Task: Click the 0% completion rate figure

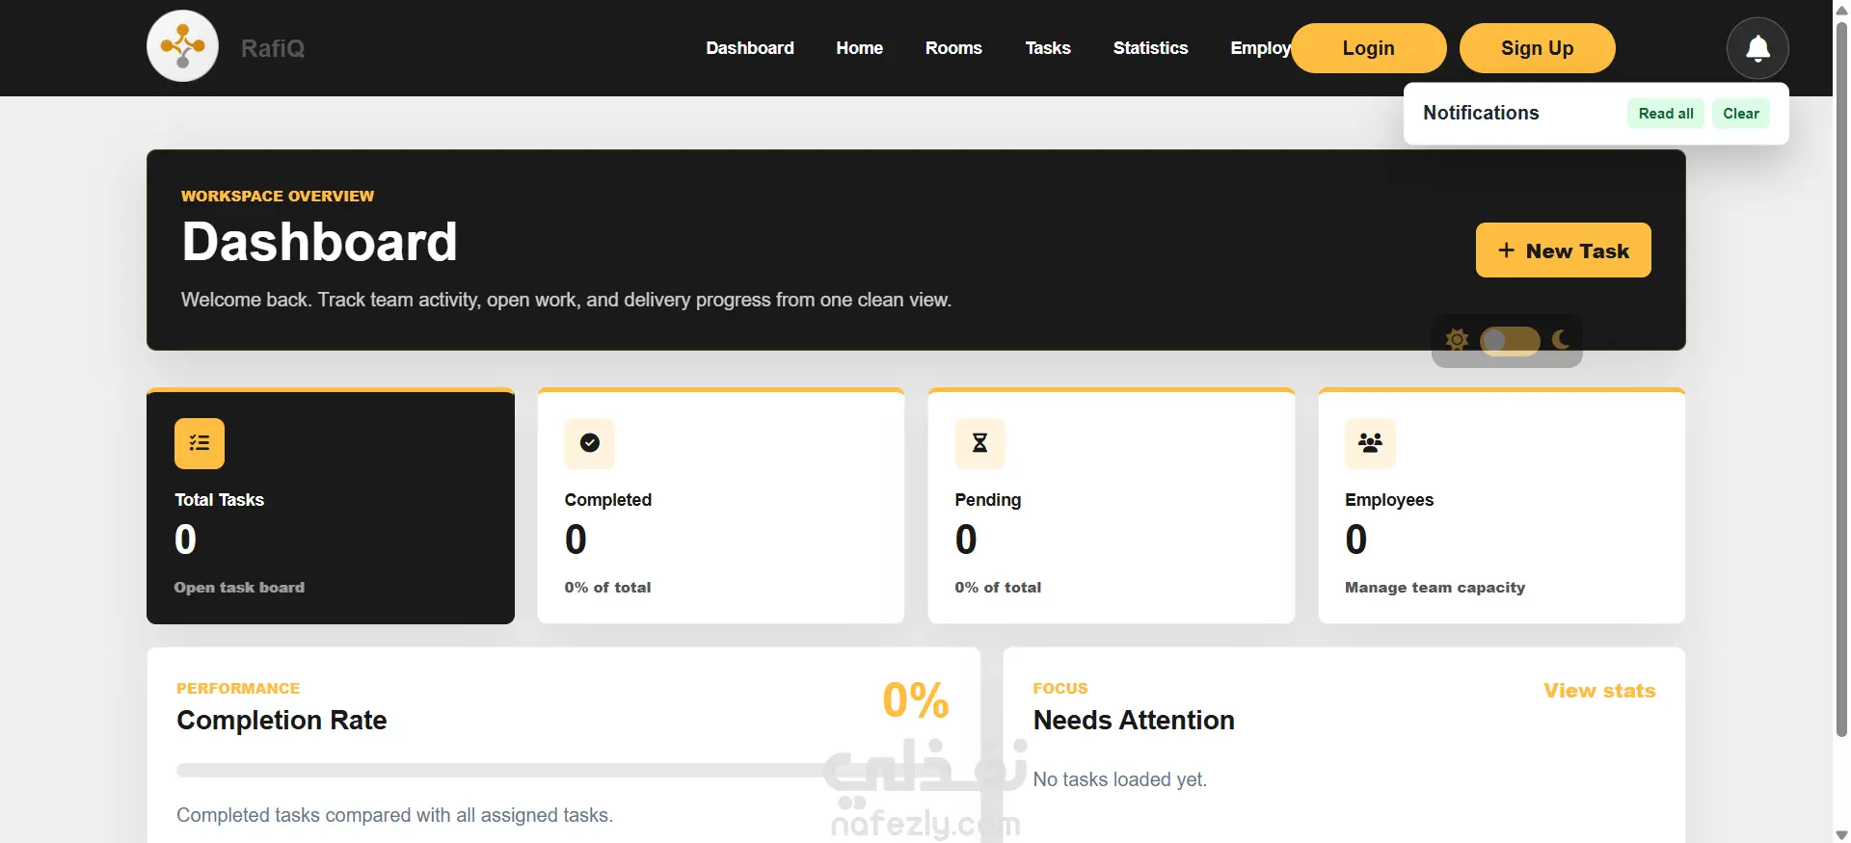Action: pos(916,700)
